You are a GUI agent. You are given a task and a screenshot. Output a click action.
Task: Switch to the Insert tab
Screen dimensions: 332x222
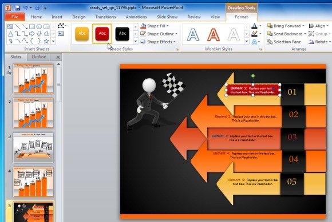coord(57,17)
